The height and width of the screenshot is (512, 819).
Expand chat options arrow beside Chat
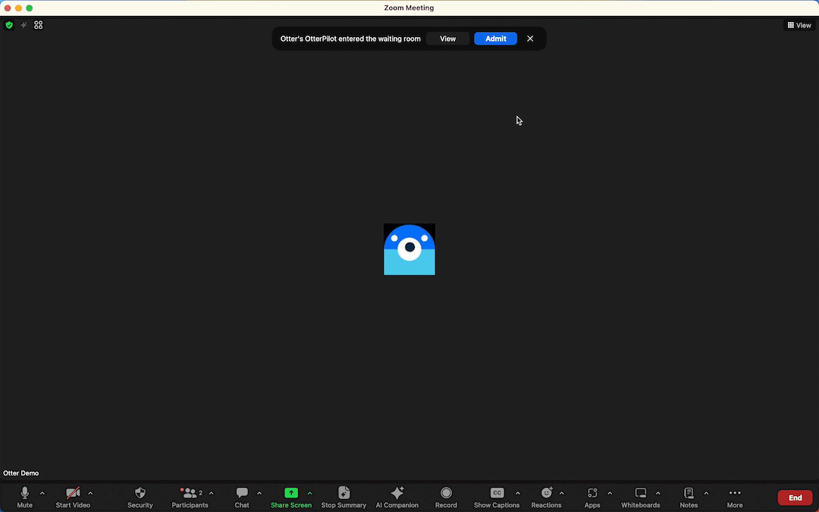point(259,493)
